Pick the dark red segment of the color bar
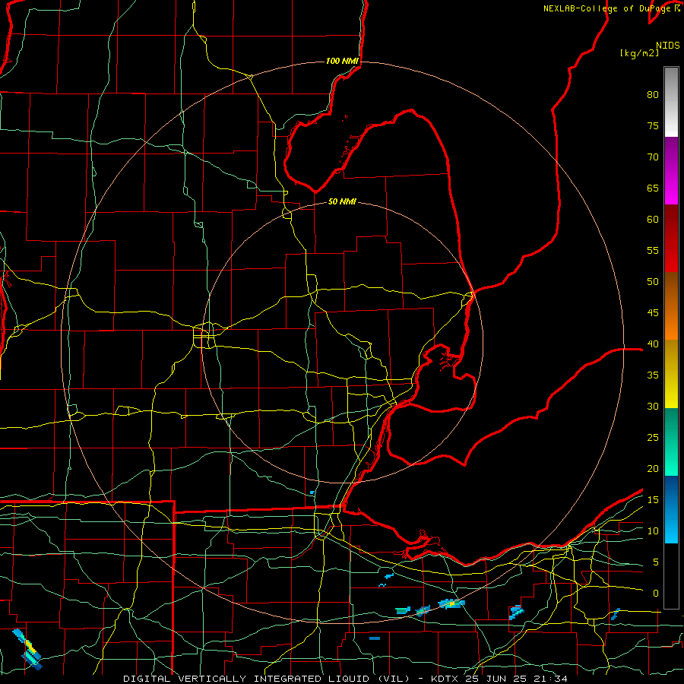The height and width of the screenshot is (684, 684). tap(671, 239)
